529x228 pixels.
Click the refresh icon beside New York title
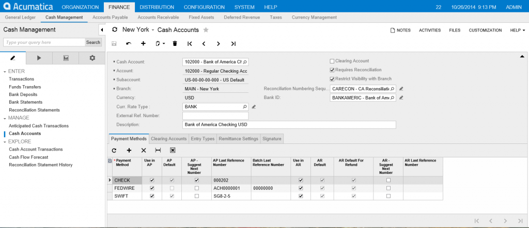coord(115,30)
